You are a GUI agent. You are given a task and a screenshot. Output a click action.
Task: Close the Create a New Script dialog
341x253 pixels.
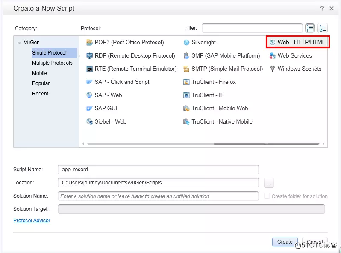[332, 8]
